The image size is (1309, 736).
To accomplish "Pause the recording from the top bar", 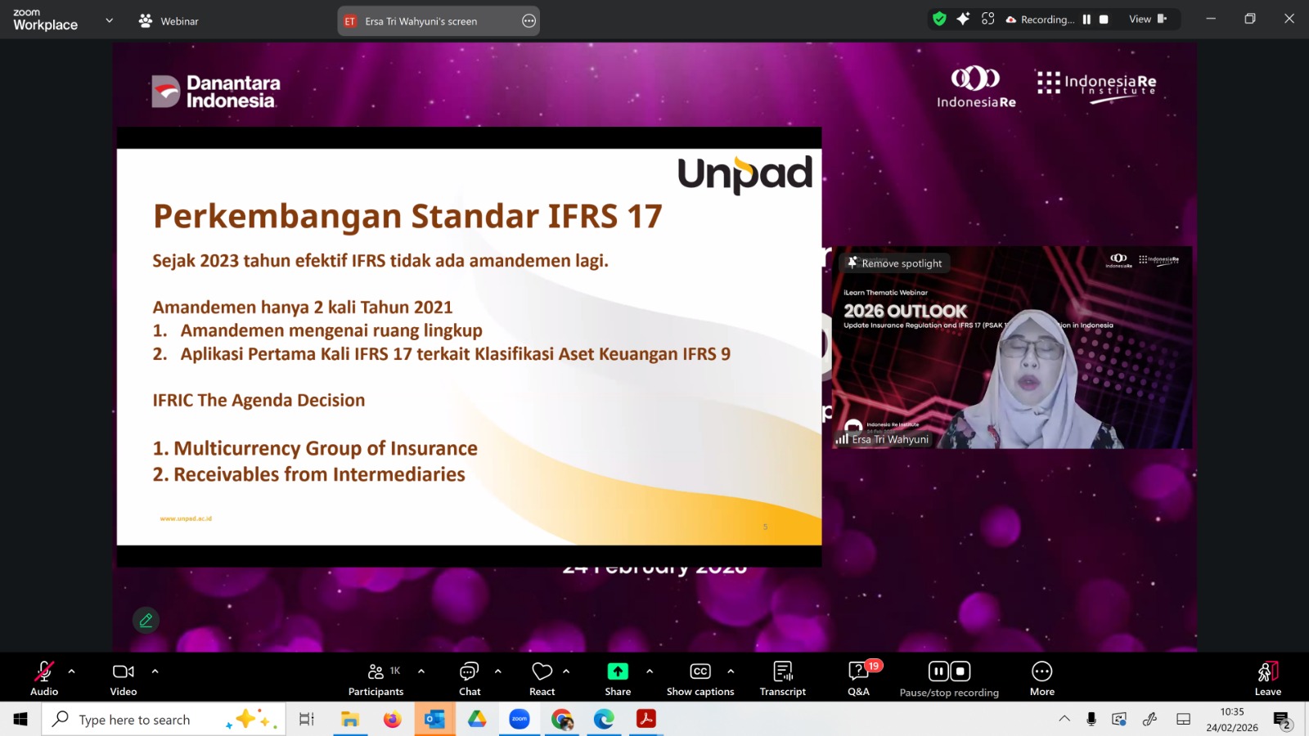I will click(1086, 20).
